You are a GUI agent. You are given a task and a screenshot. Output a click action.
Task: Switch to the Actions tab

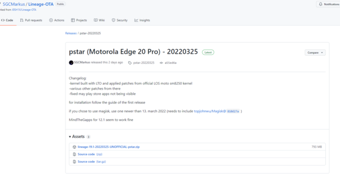click(57, 20)
